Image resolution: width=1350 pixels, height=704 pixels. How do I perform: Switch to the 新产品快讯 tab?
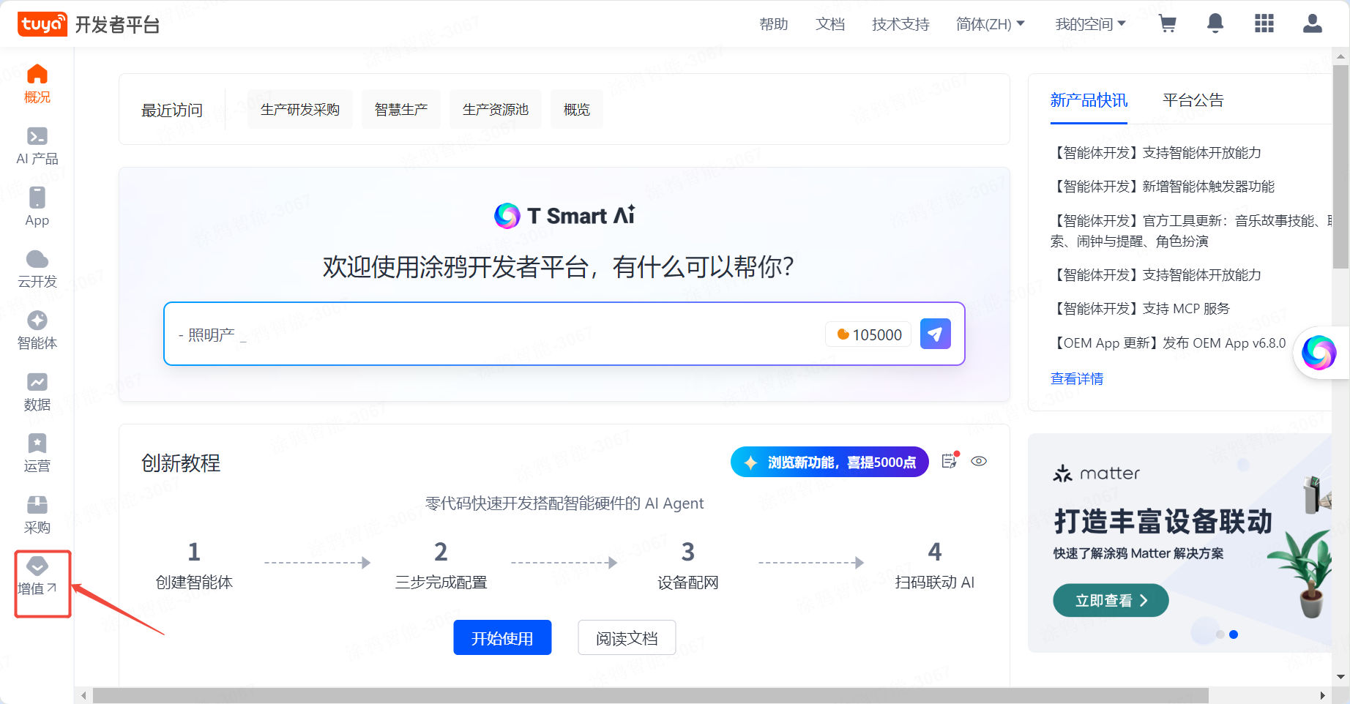1089,100
